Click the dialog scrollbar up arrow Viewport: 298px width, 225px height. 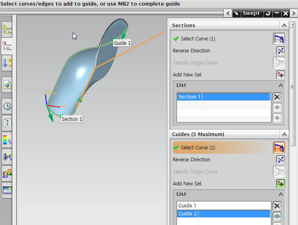coord(293,24)
